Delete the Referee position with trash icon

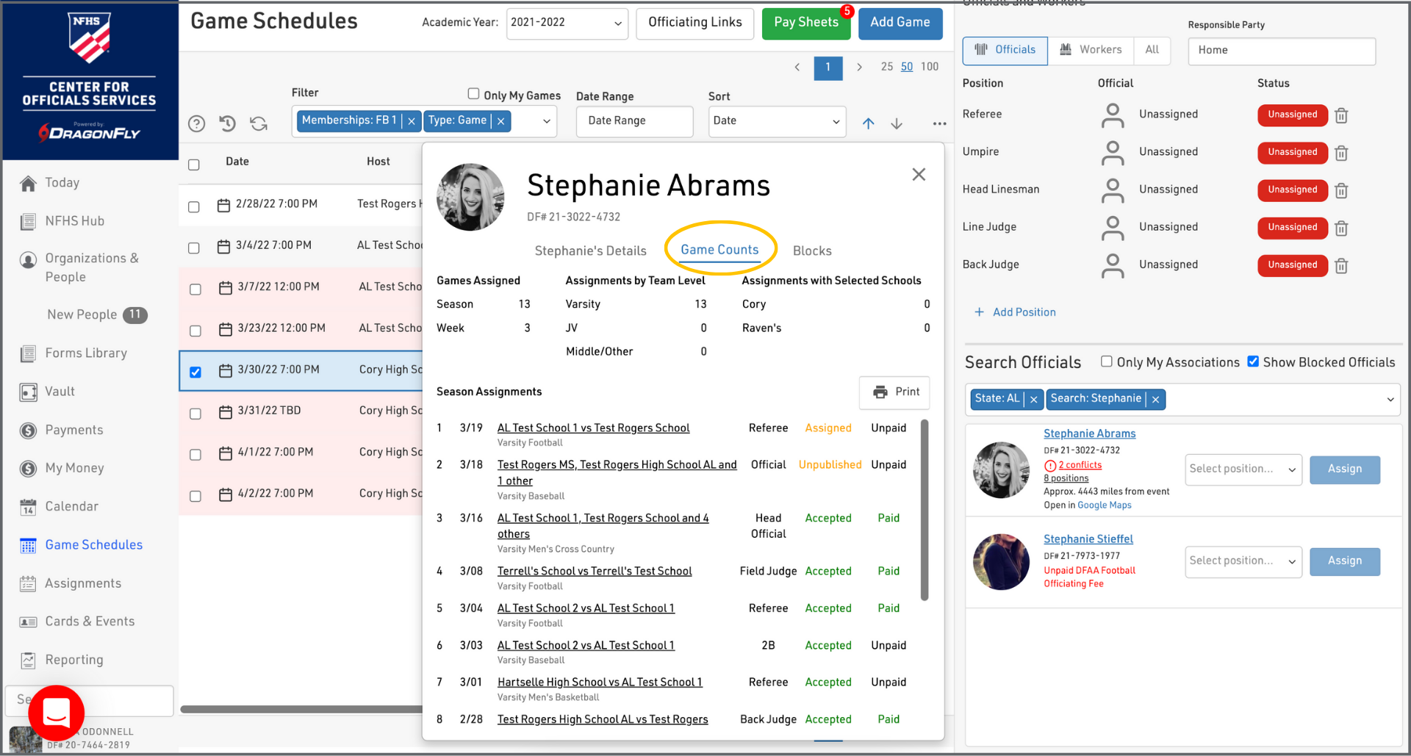point(1341,115)
